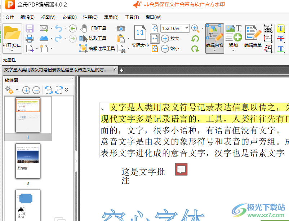This screenshot has width=289, height=221.
Task: Click the email envelope icon
Action: [44, 28]
